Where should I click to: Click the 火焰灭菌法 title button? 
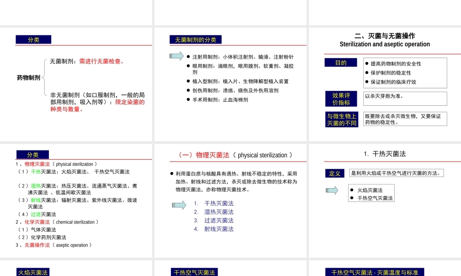32,272
